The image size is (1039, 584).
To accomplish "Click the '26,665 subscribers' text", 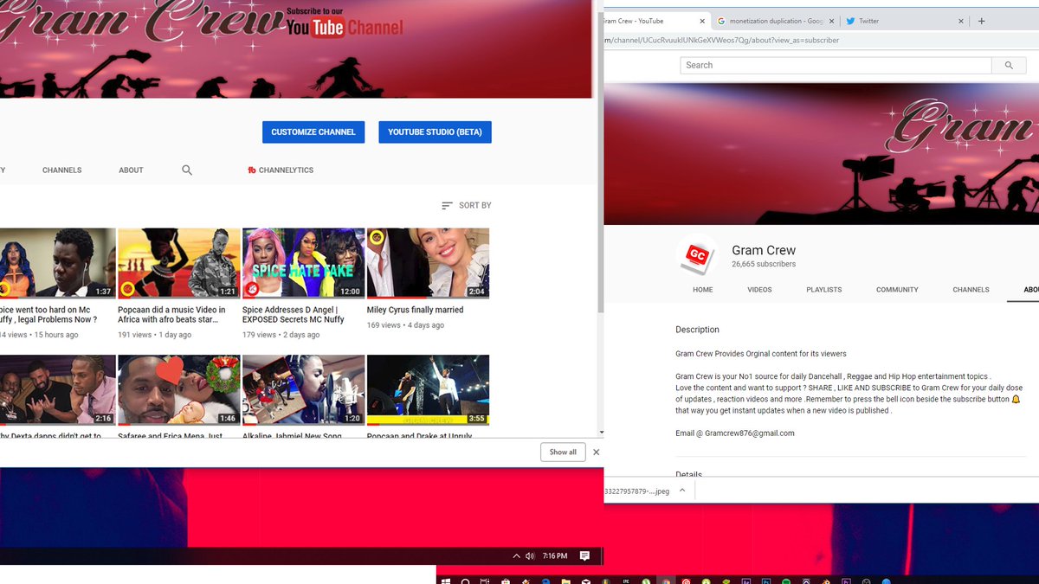I will (764, 264).
